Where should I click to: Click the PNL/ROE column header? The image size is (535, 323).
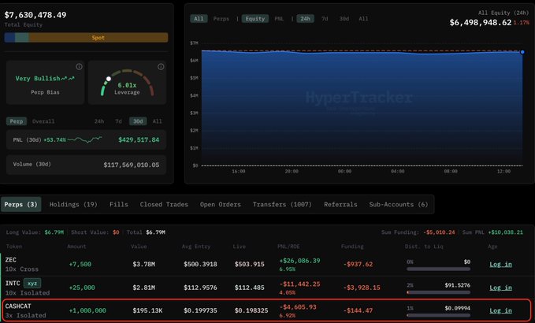(x=288, y=247)
